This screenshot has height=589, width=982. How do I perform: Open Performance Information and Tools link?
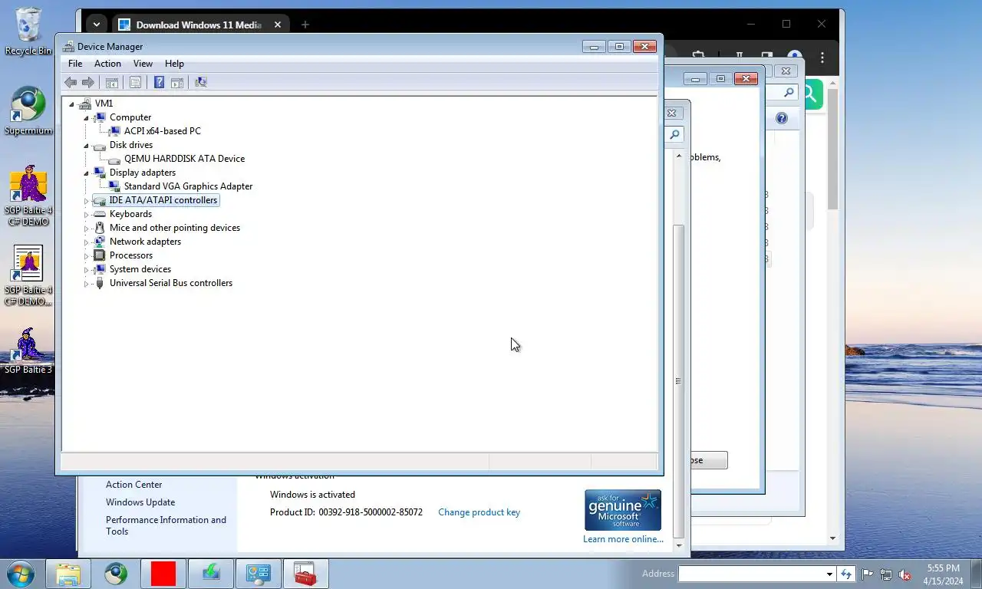click(166, 525)
